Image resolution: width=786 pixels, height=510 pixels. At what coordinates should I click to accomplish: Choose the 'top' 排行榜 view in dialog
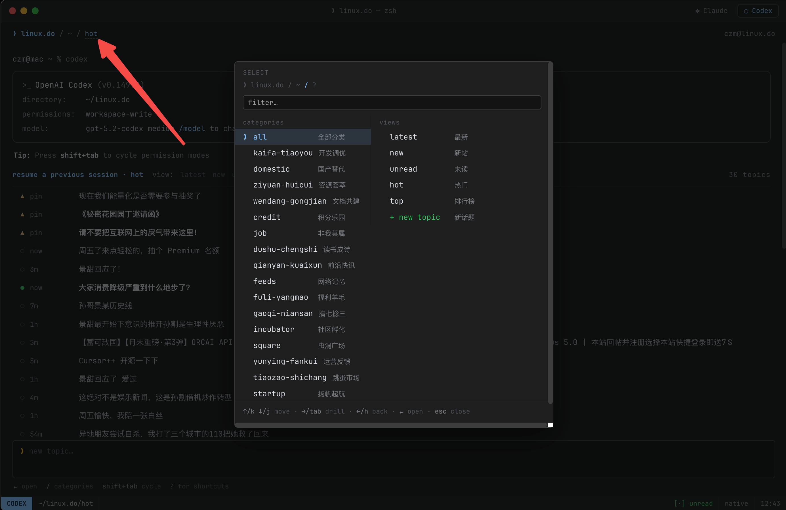pos(459,201)
